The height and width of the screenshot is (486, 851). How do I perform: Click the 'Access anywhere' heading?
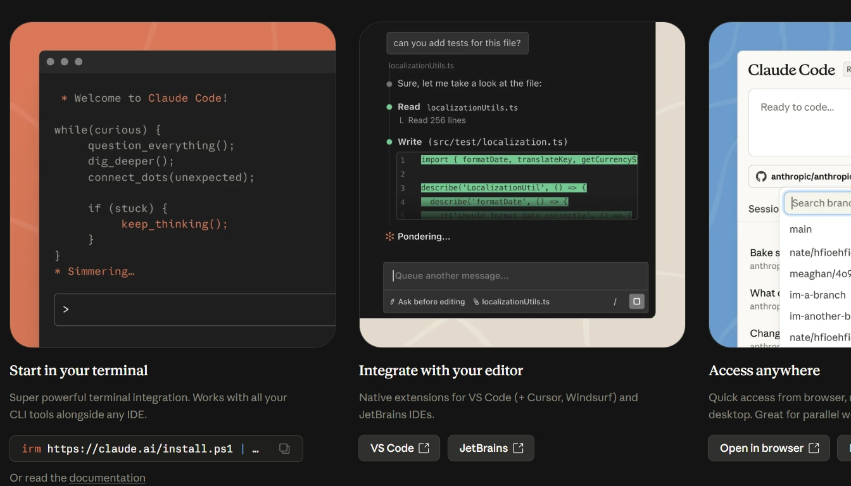(x=764, y=371)
